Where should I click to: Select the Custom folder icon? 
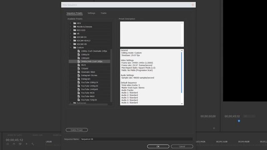[75, 47]
